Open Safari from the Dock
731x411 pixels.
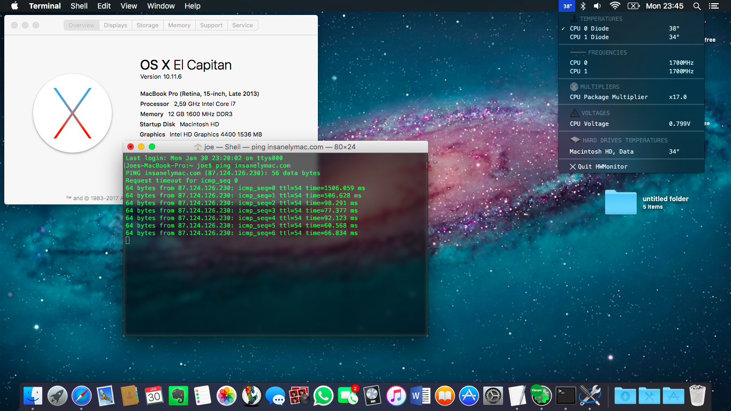(82, 396)
